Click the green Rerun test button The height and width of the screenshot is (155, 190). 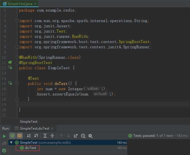4,136
